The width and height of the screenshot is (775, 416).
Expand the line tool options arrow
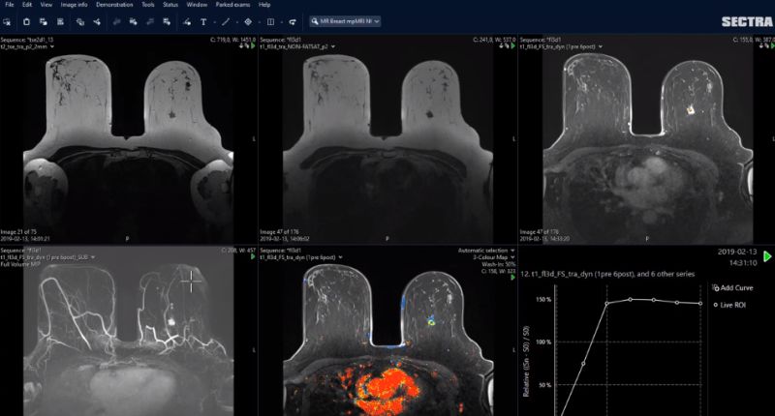(236, 22)
